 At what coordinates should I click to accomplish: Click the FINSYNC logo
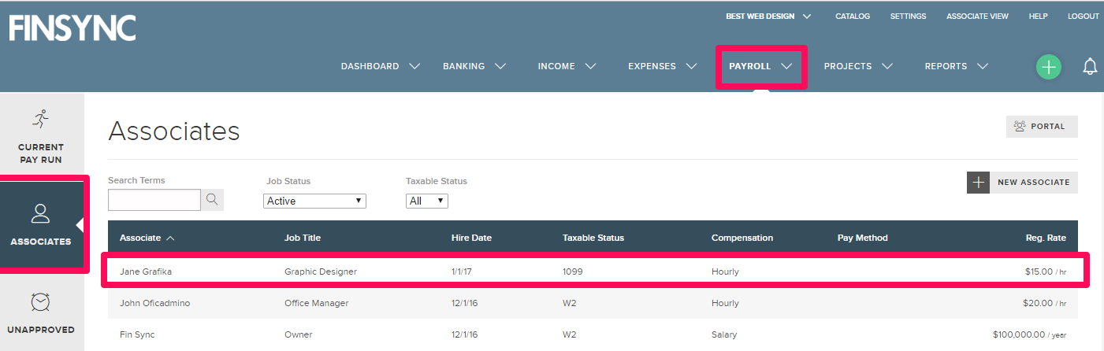pos(72,28)
